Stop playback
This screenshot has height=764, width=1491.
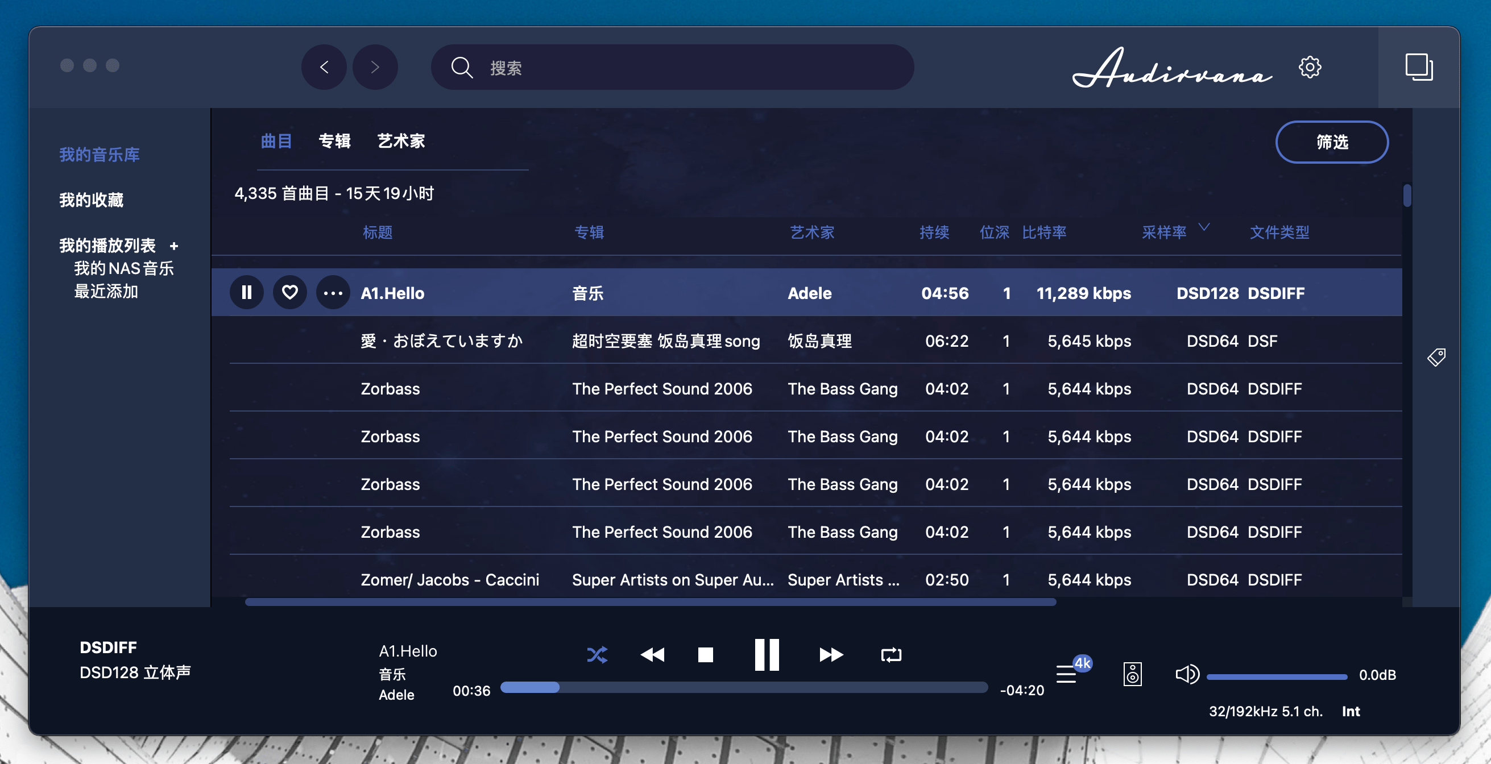[706, 655]
